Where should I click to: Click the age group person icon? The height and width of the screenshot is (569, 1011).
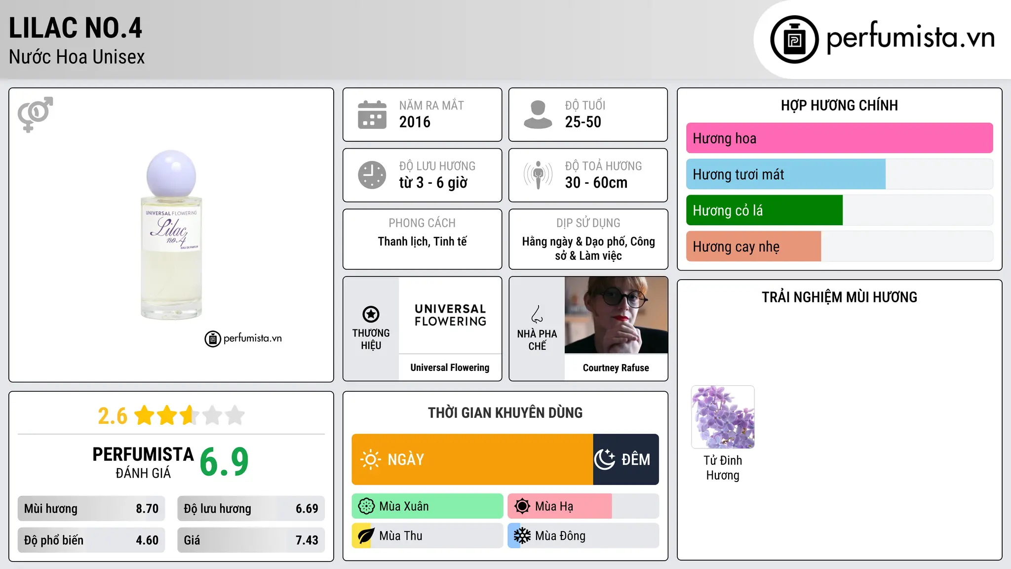click(x=538, y=115)
